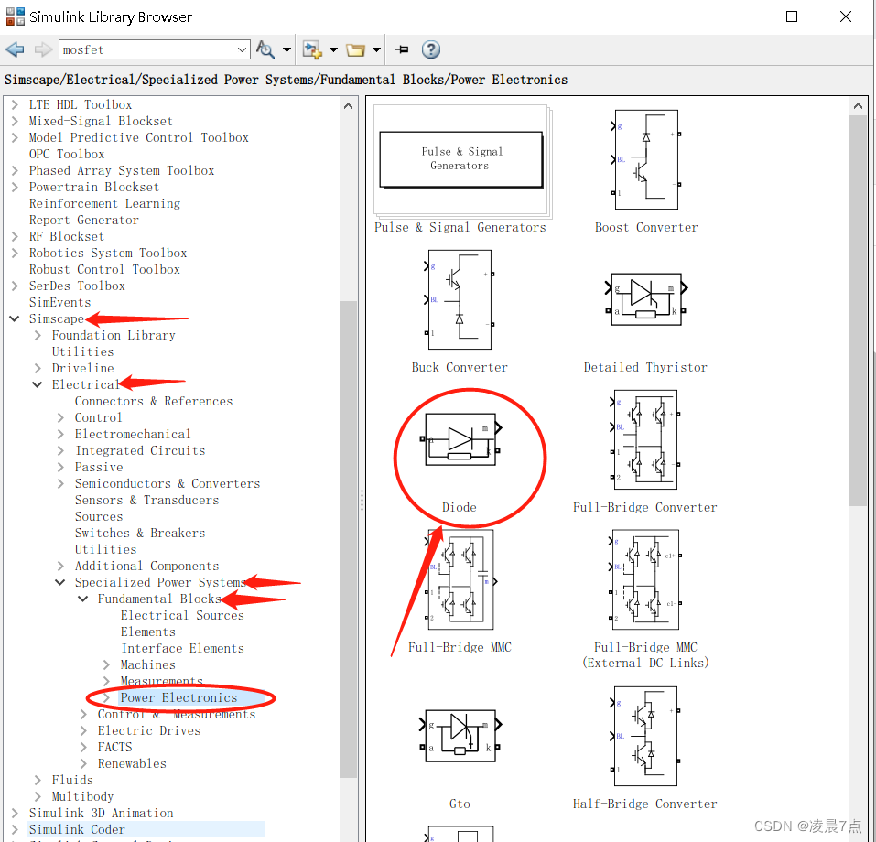Viewport: 876px width, 842px height.
Task: Collapse the Simscape tree node
Action: click(x=15, y=318)
